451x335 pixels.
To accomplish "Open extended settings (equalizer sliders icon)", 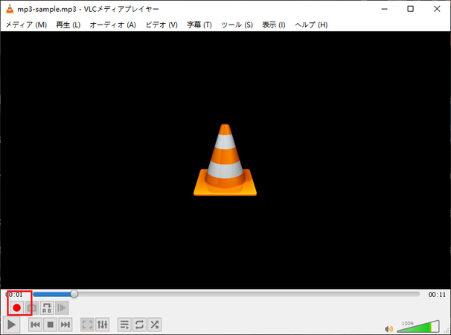I will click(x=103, y=325).
